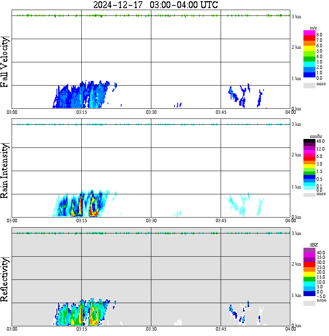Click the "3 km" label beside the Fall Velocity plot
Viewport: 329px width, 336px height.
(x=296, y=17)
